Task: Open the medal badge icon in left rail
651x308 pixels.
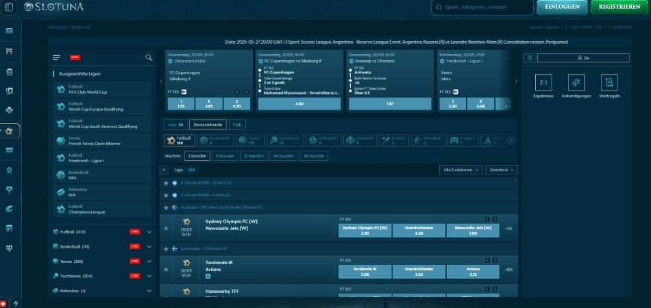Action: (9, 170)
